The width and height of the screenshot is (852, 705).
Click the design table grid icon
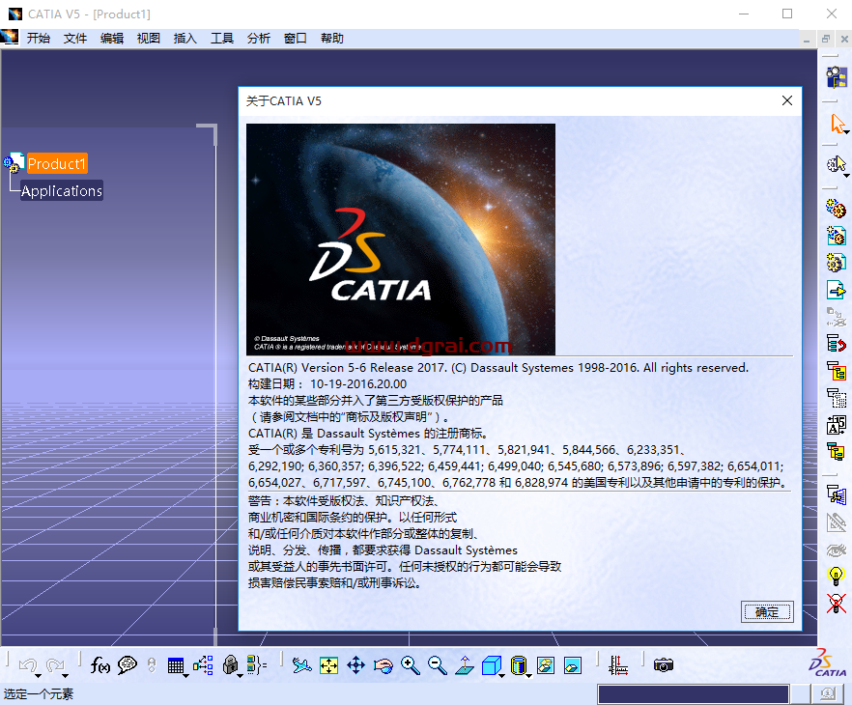pyautogui.click(x=176, y=664)
